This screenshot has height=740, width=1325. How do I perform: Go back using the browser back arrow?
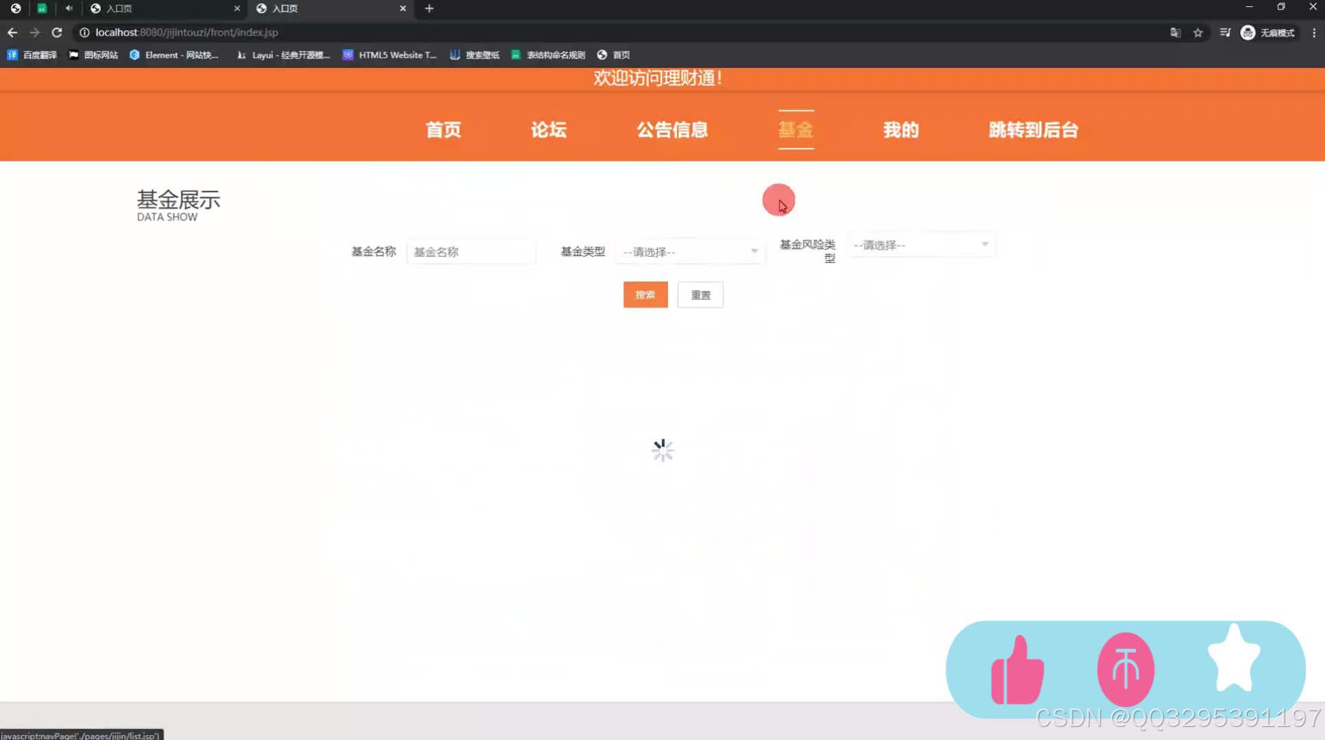pos(12,32)
